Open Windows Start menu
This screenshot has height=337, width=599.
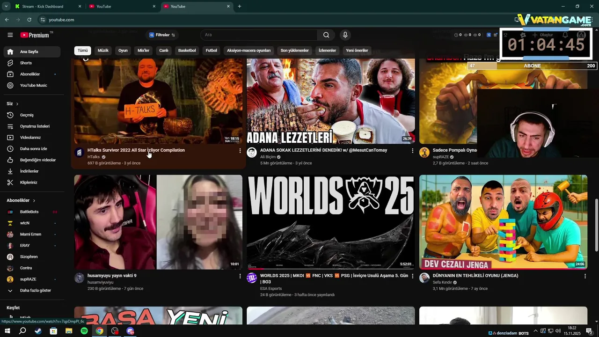7,331
